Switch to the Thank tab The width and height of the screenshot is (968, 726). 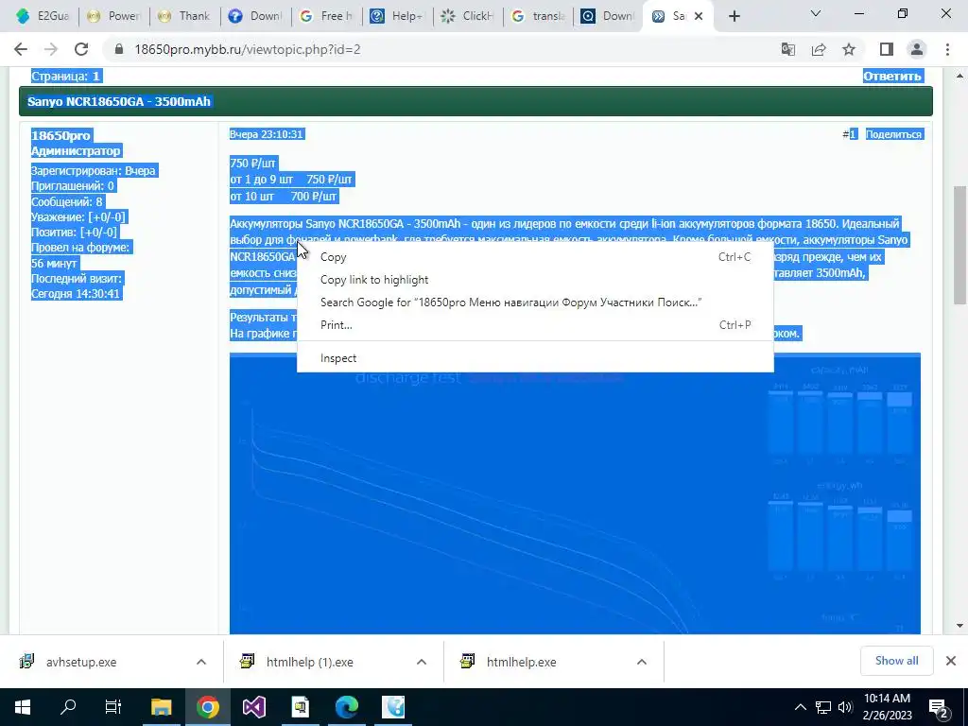(185, 16)
